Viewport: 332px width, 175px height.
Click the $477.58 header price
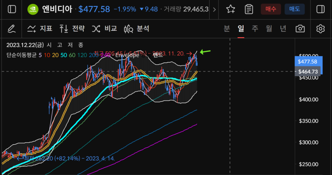coord(94,9)
